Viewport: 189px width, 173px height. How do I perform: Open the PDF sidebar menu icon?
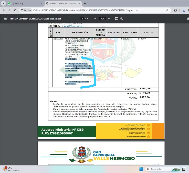5,19
